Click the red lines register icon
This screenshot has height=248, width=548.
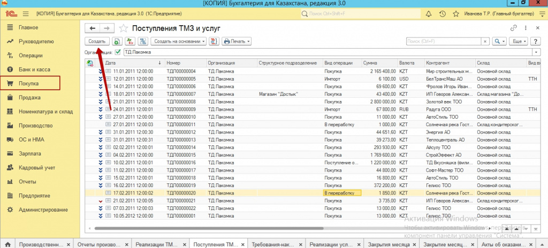214,41
